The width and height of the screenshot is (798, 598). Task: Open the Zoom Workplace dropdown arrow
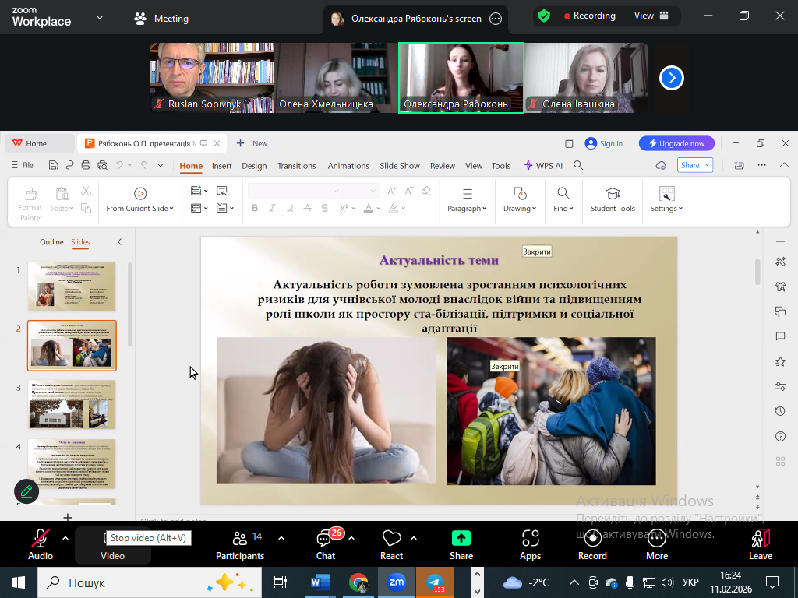click(x=99, y=18)
